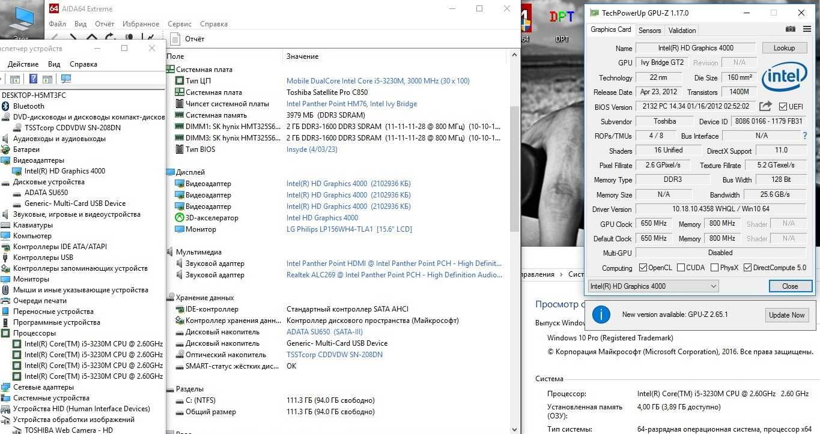The height and width of the screenshot is (434, 820).
Task: Click the TSSTcorp CDDVDW SN-208DN link in AIDA64
Action: coord(335,355)
